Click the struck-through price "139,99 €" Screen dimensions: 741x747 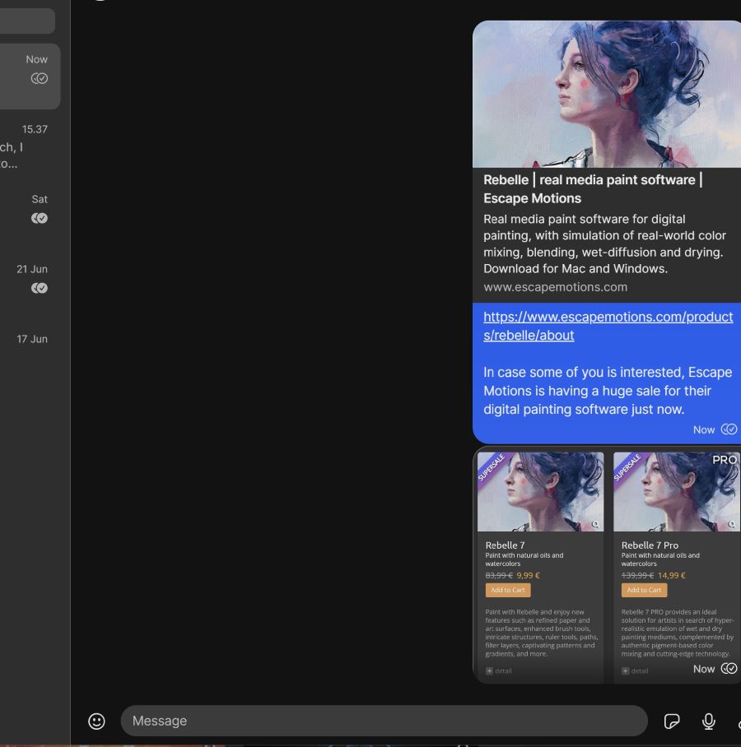(637, 575)
